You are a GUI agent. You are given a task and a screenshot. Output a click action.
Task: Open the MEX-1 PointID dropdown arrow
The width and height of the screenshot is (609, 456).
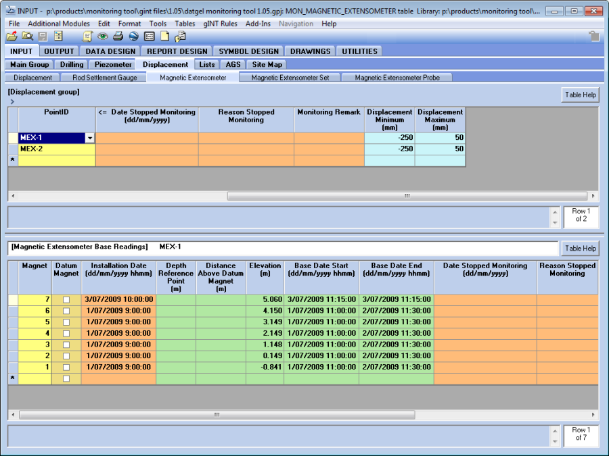pos(89,138)
